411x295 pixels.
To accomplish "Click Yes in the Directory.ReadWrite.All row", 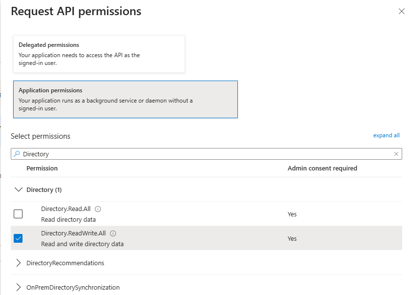I will pos(292,239).
